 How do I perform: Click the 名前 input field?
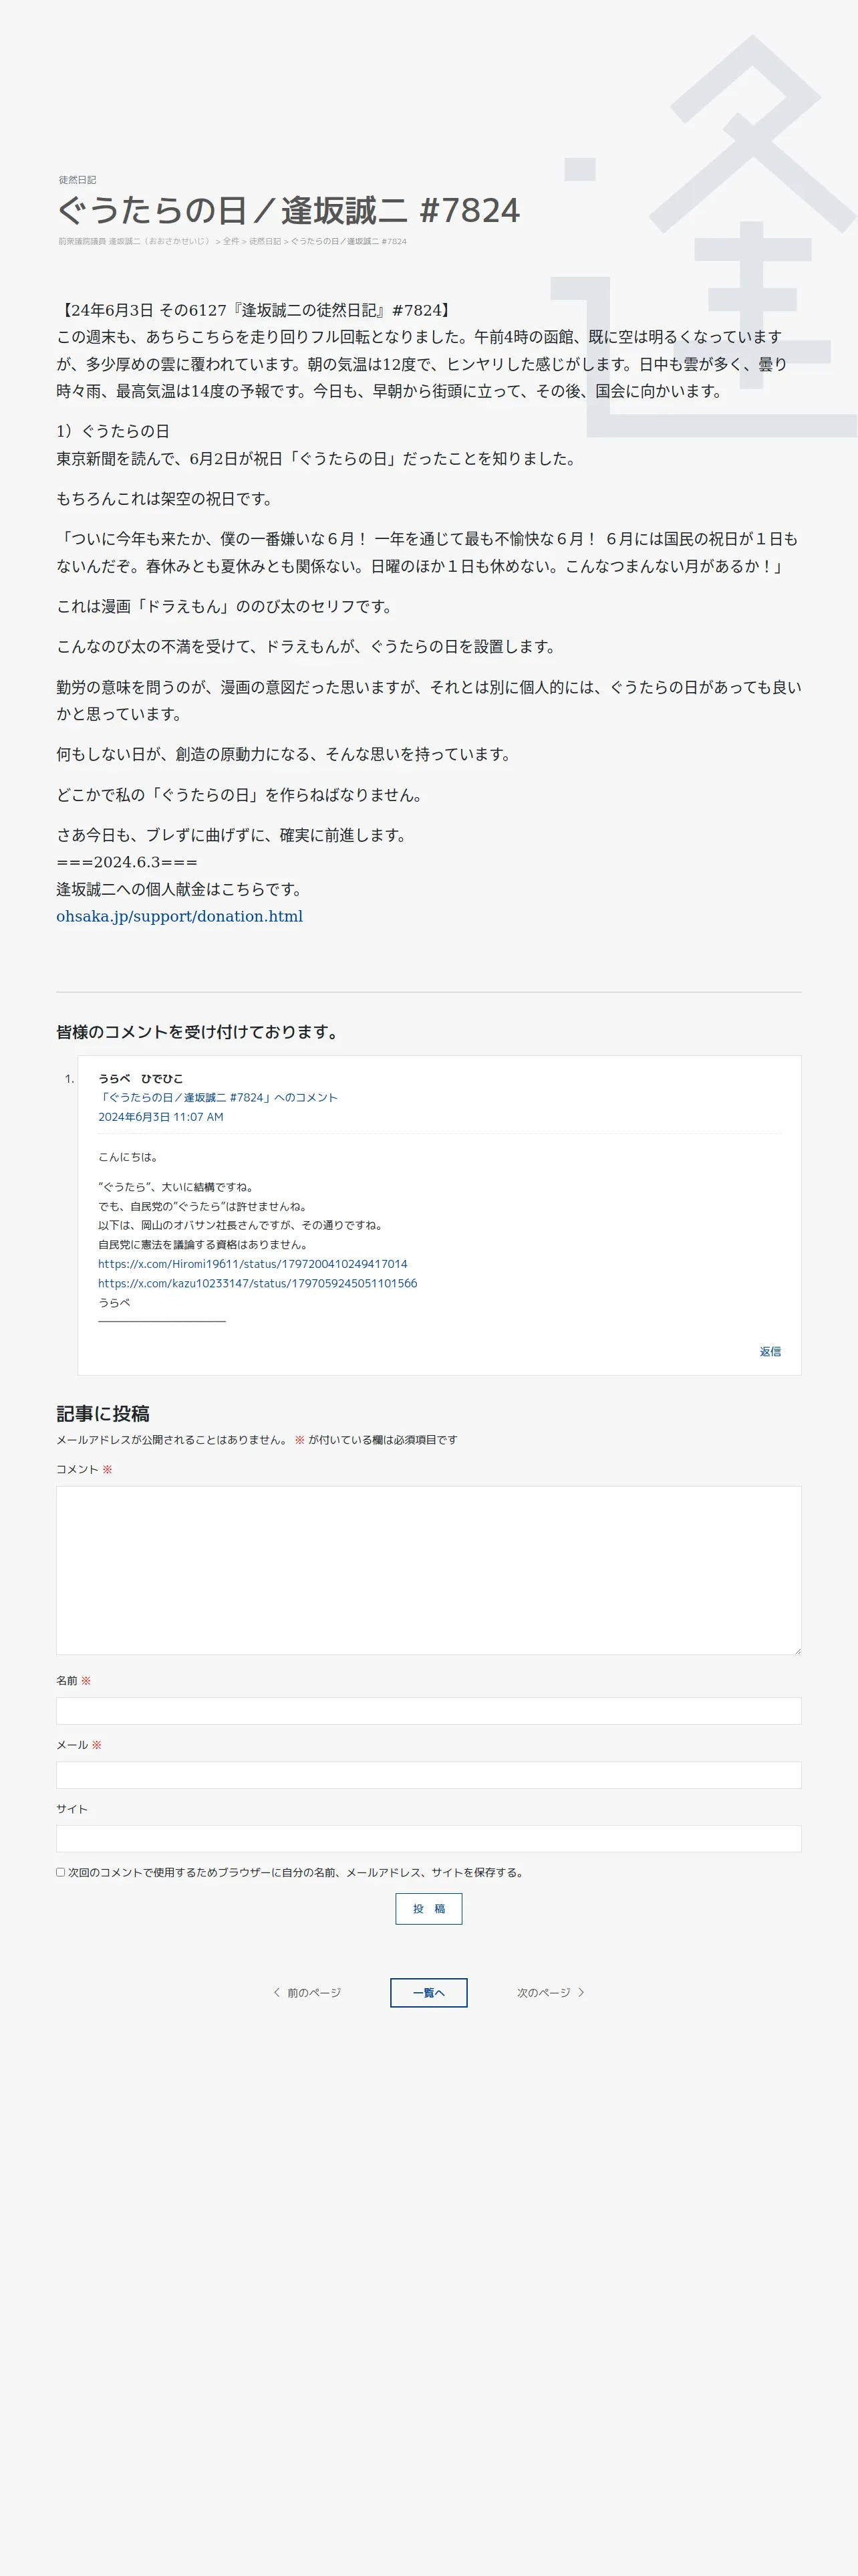click(428, 1711)
